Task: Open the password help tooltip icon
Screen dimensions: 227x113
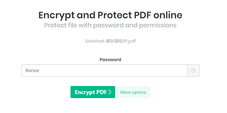Action: [193, 70]
